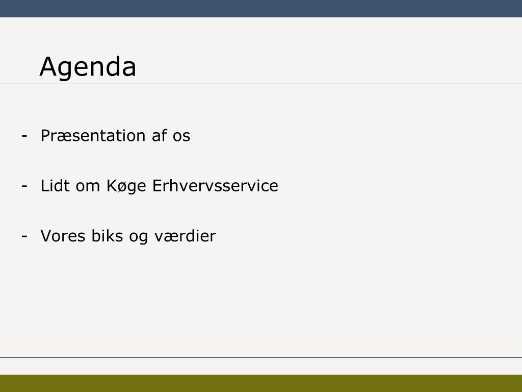The image size is (522, 392).
Task: Select the bullet line starting with "Vores biks"
Action: [128, 236]
